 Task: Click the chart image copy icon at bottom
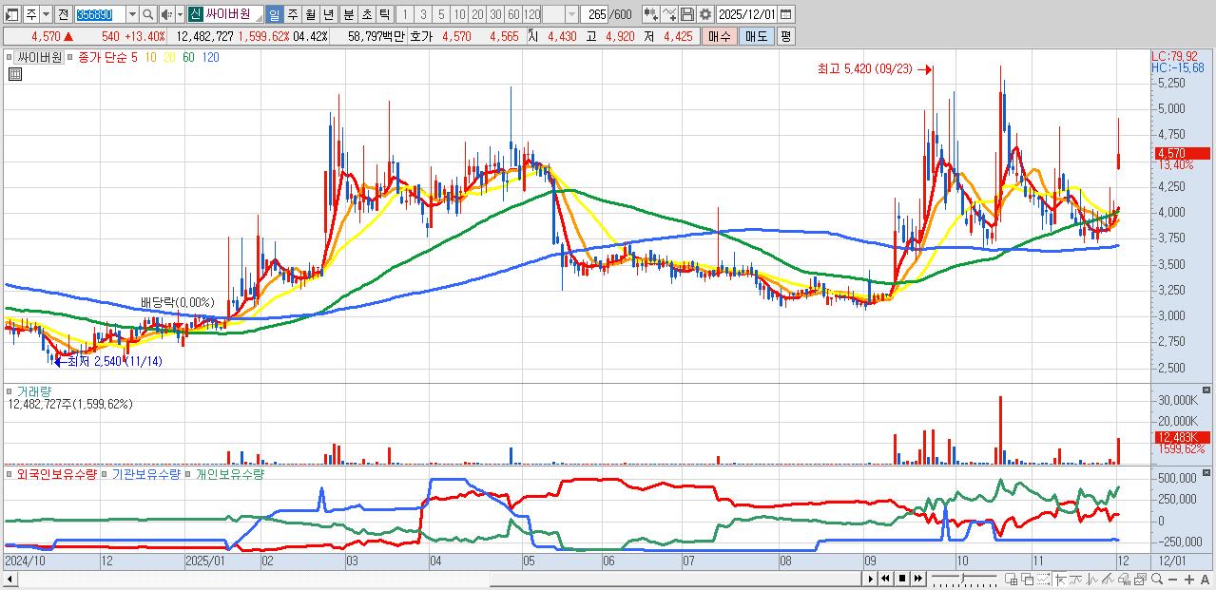click(1140, 580)
